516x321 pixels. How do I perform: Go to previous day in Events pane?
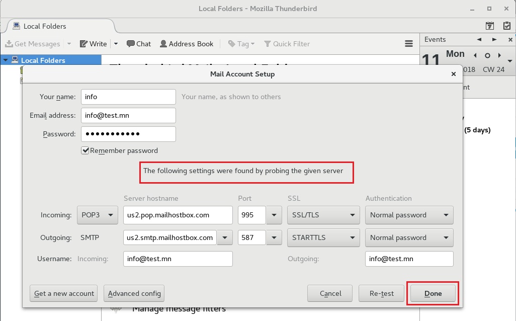click(479, 40)
